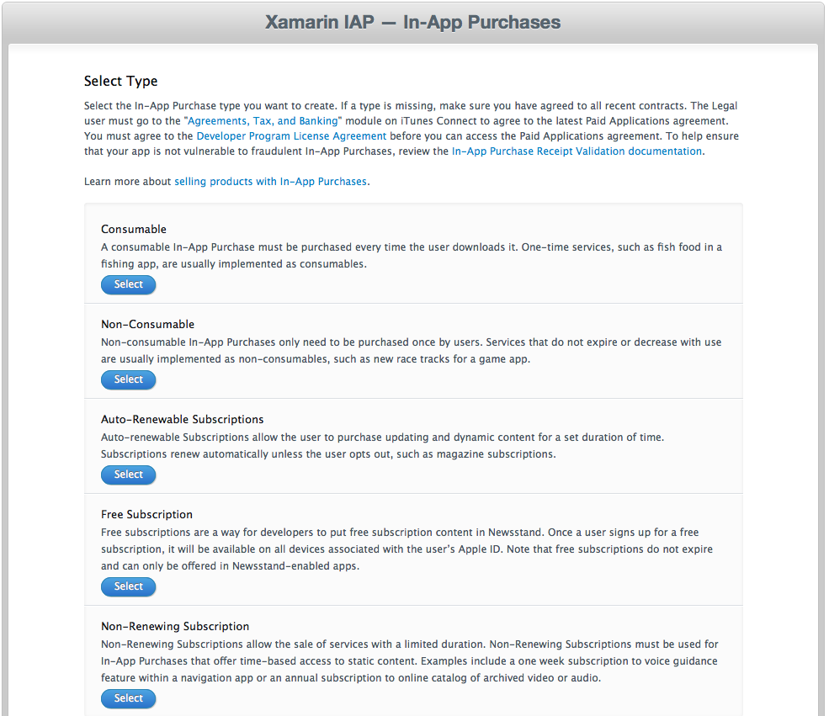
Task: Open Agreements, Tax, and Banking link
Action: (x=263, y=121)
